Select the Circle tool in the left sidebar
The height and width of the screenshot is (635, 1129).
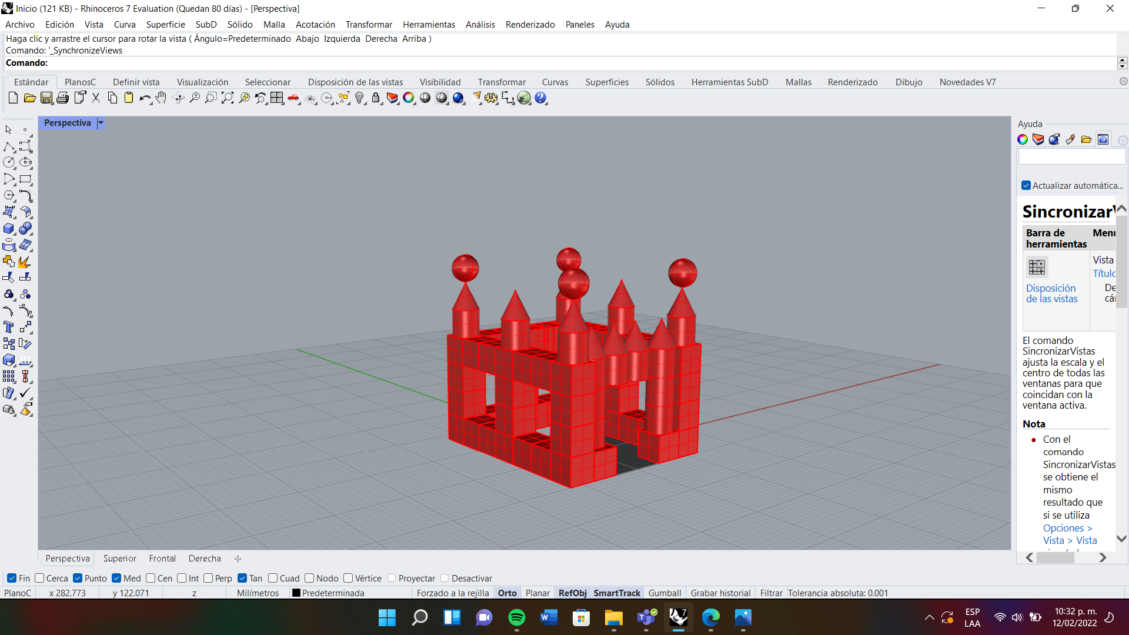click(9, 163)
